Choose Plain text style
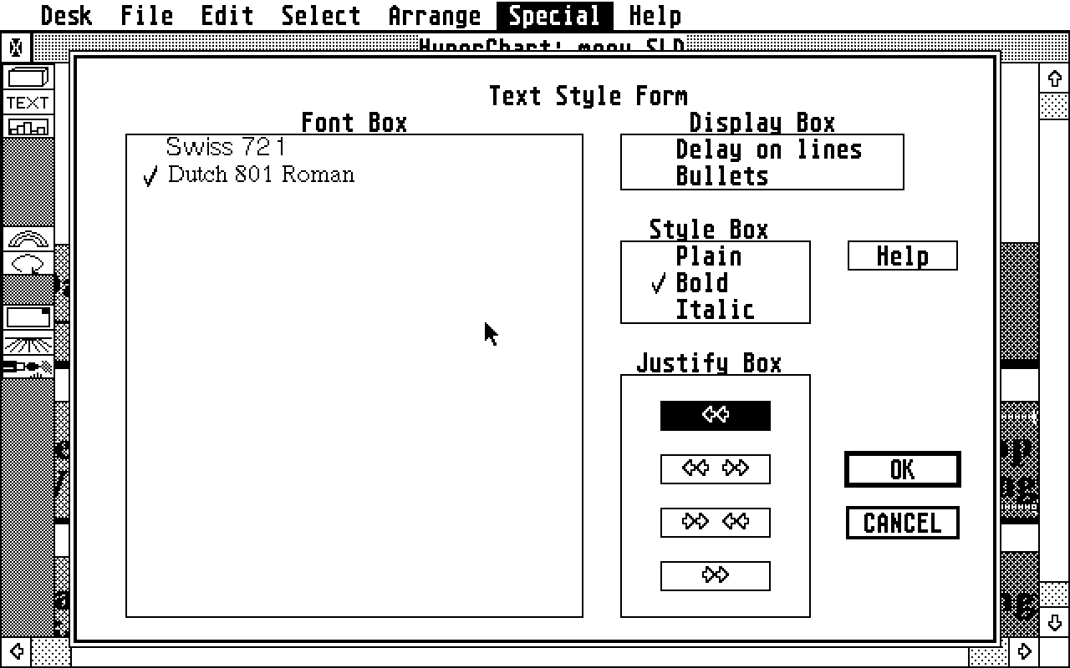This screenshot has width=1070, height=668. click(x=708, y=256)
